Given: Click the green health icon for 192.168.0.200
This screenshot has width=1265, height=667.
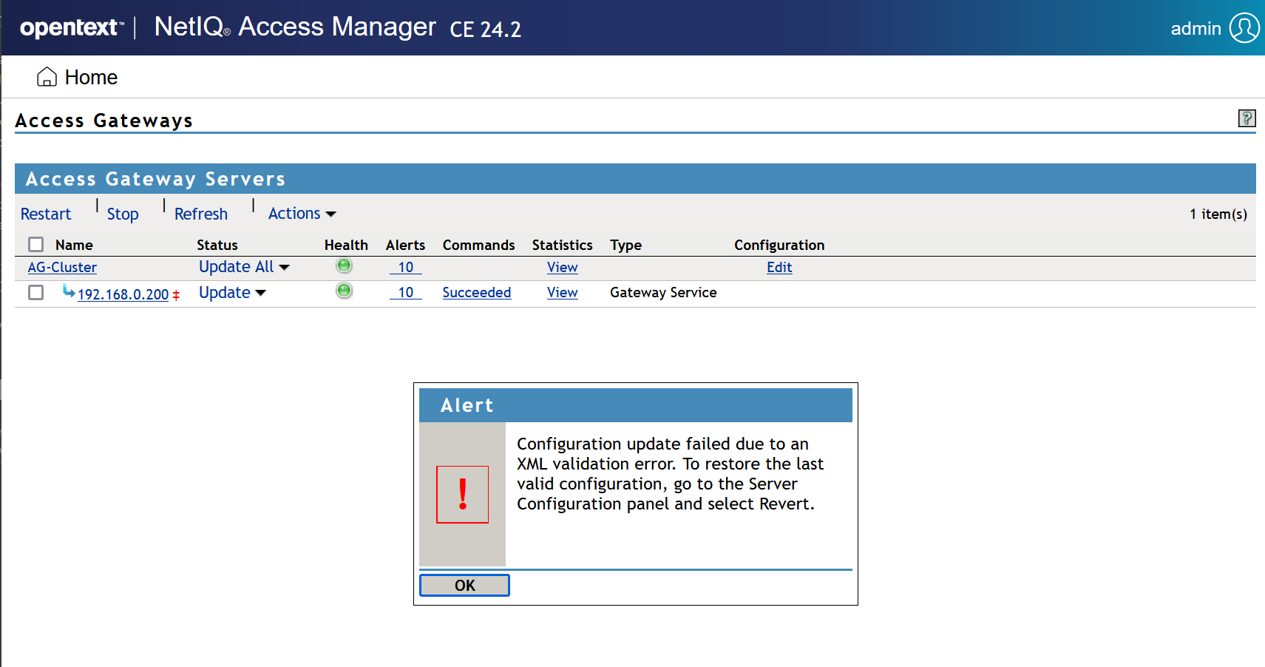Looking at the screenshot, I should pos(343,291).
